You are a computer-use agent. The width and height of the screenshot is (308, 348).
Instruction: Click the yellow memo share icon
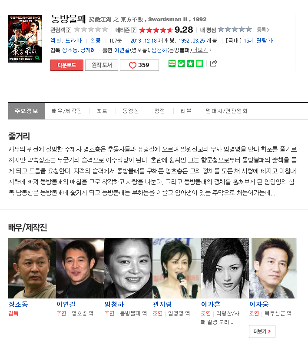(x=199, y=63)
